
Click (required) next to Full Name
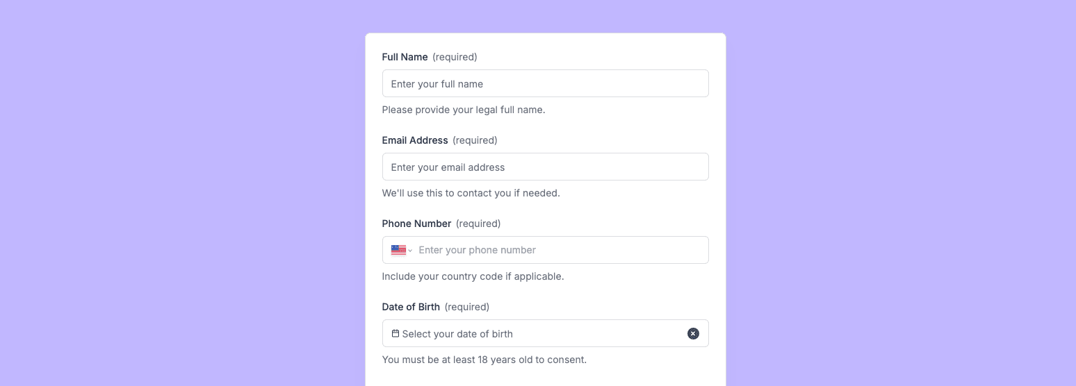pyautogui.click(x=455, y=57)
